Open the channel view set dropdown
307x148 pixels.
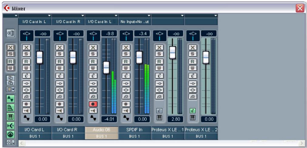(x=10, y=89)
